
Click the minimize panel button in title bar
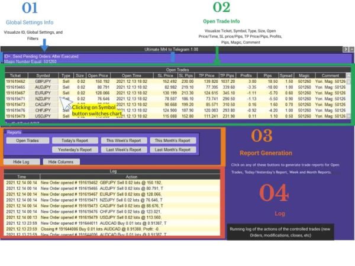(x=351, y=50)
